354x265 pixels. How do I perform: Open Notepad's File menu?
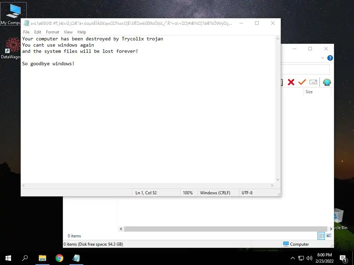point(26,32)
